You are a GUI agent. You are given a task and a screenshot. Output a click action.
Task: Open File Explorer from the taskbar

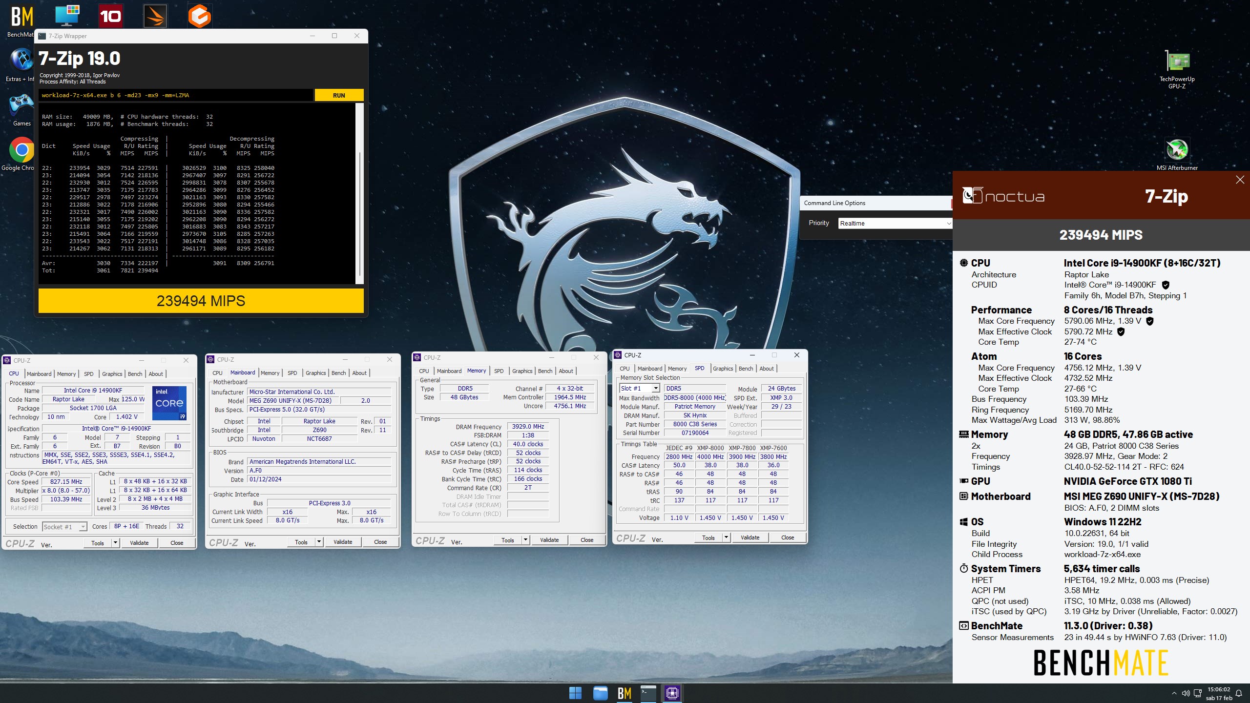(600, 693)
